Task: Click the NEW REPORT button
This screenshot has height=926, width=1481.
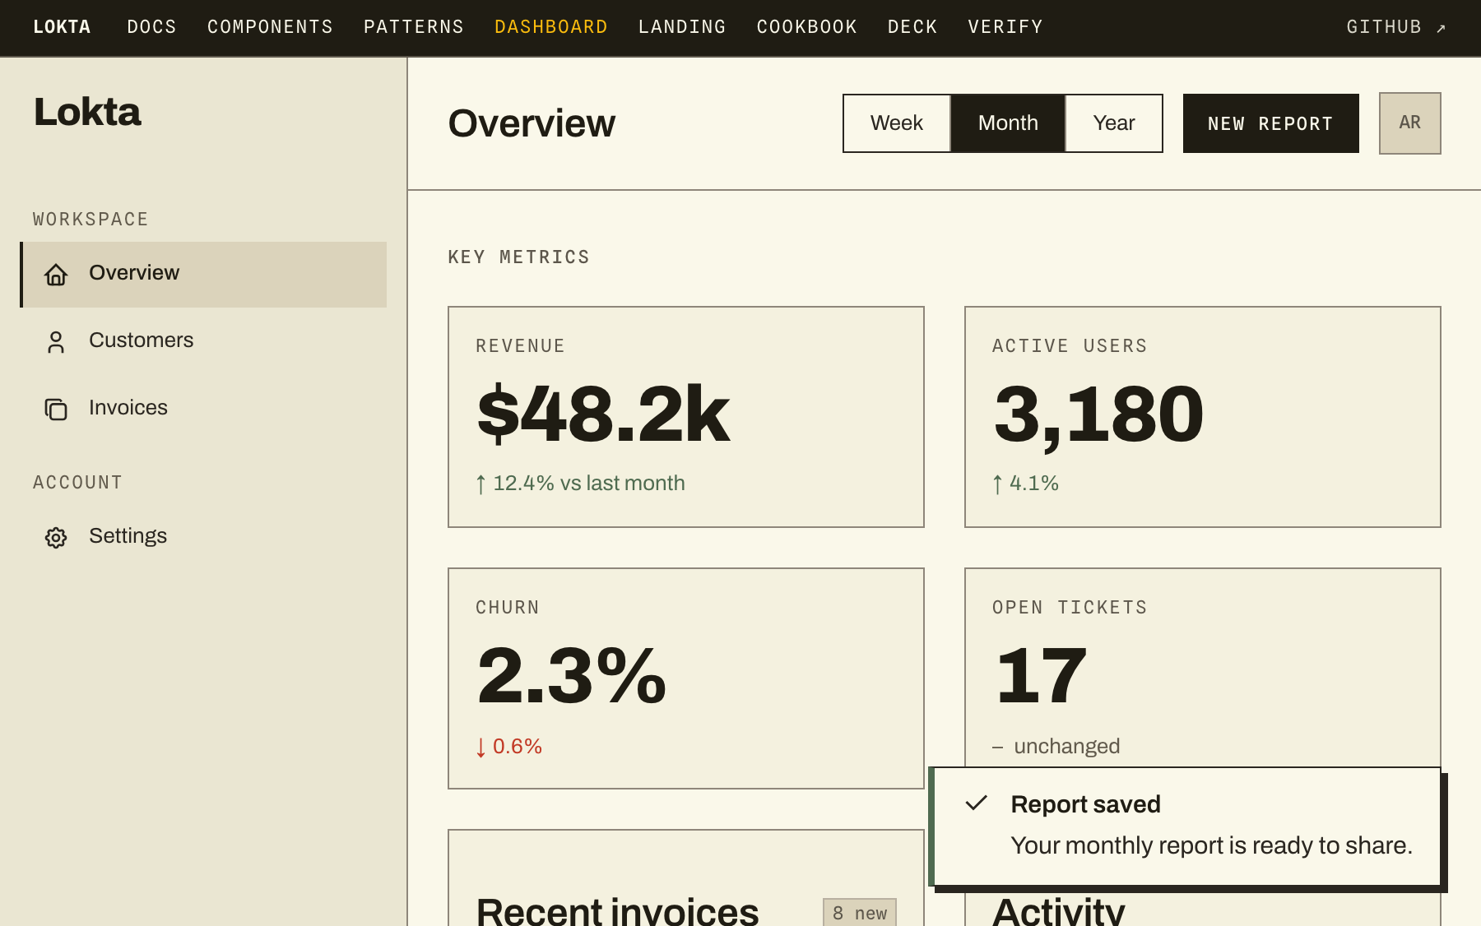Action: (1270, 123)
